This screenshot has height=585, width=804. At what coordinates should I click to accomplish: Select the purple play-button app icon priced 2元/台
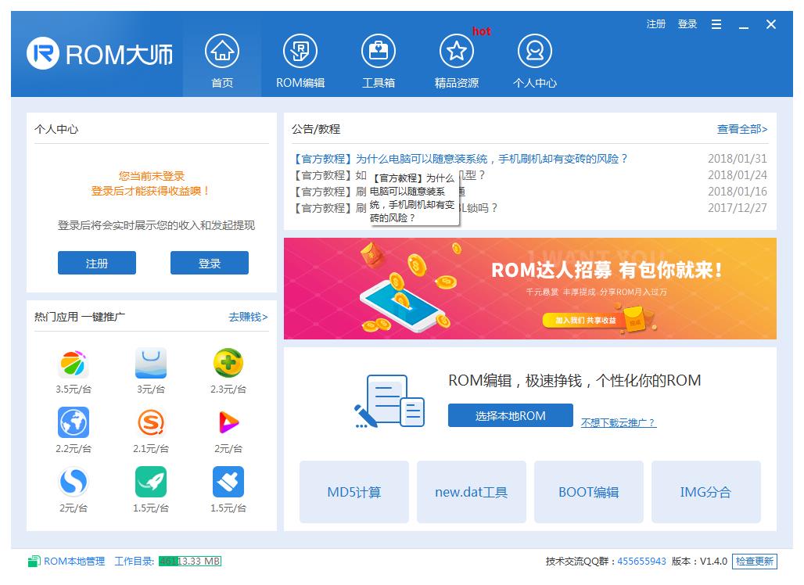pyautogui.click(x=228, y=422)
